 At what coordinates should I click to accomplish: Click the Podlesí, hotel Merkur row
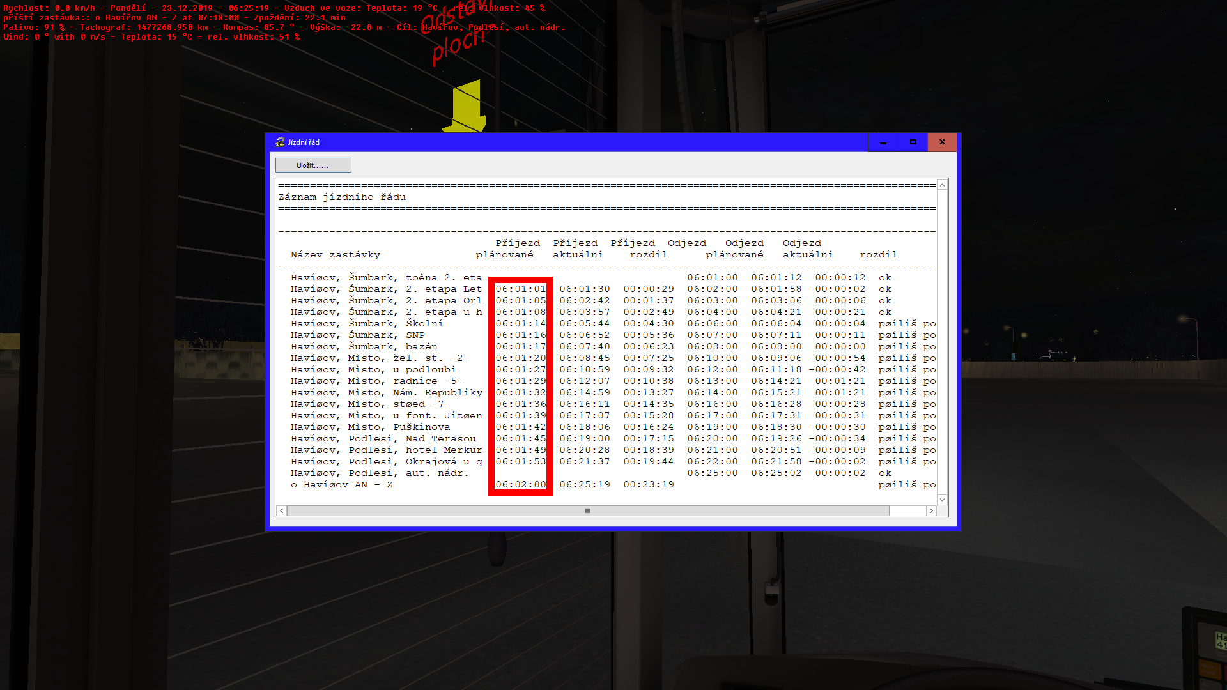click(386, 450)
